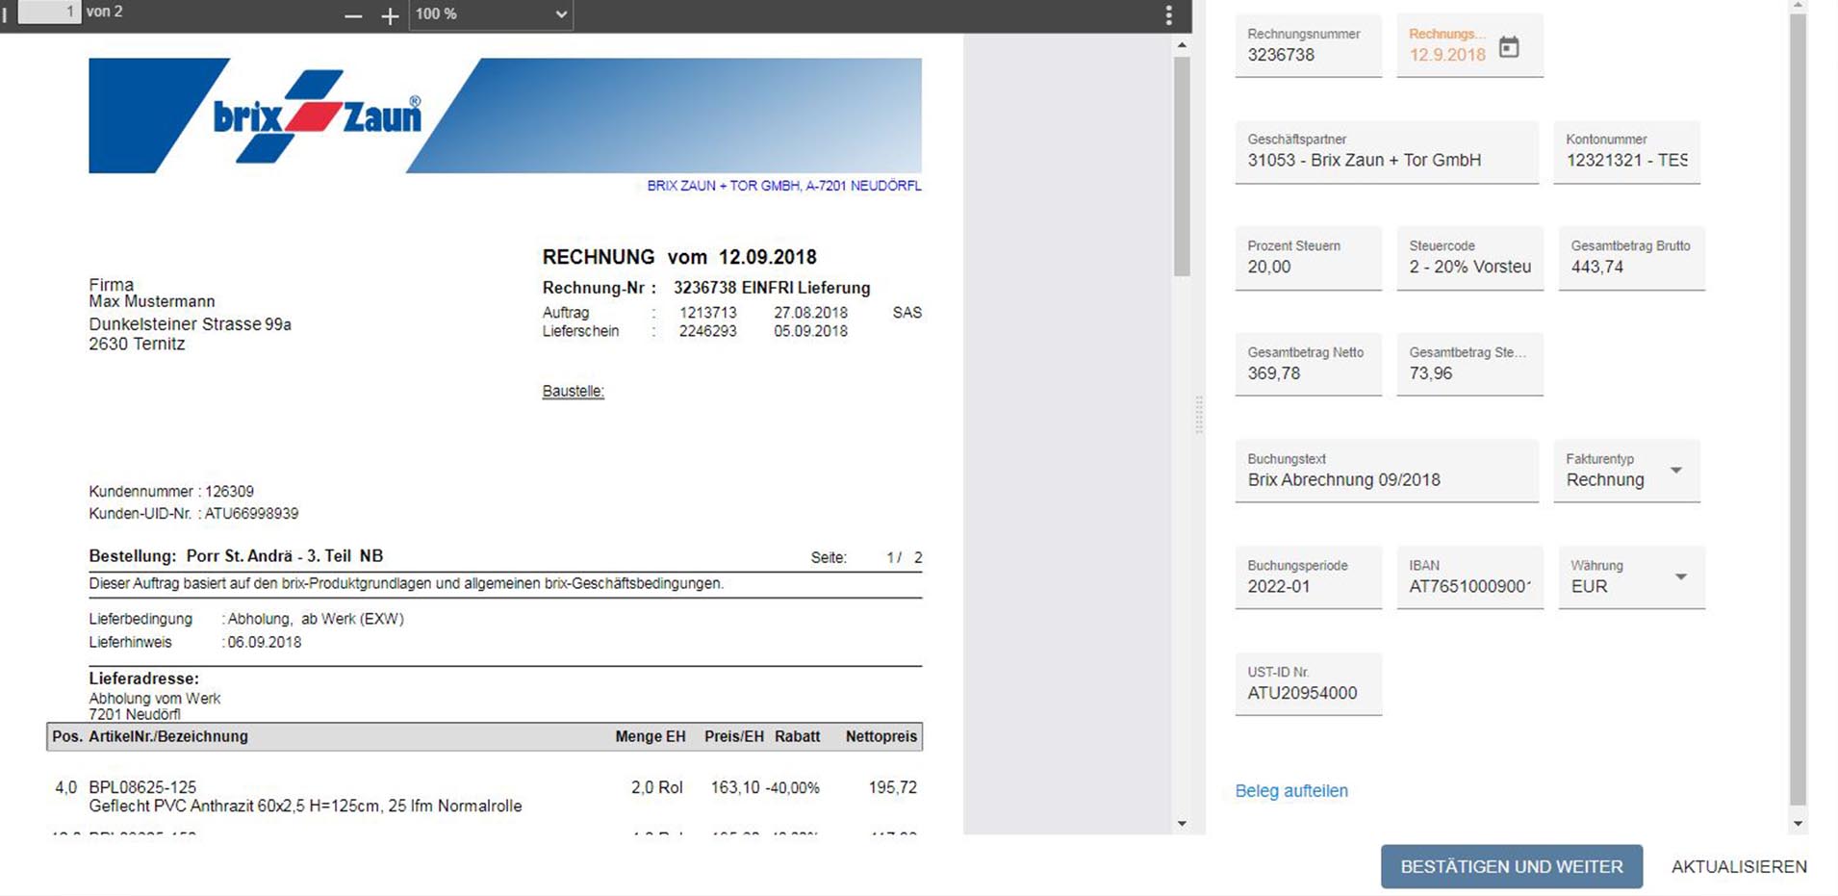This screenshot has height=896, width=1838.
Task: Click the Steuercode field
Action: tap(1469, 258)
